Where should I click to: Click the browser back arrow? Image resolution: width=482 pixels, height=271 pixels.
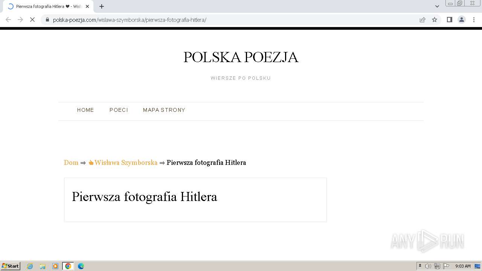click(8, 20)
